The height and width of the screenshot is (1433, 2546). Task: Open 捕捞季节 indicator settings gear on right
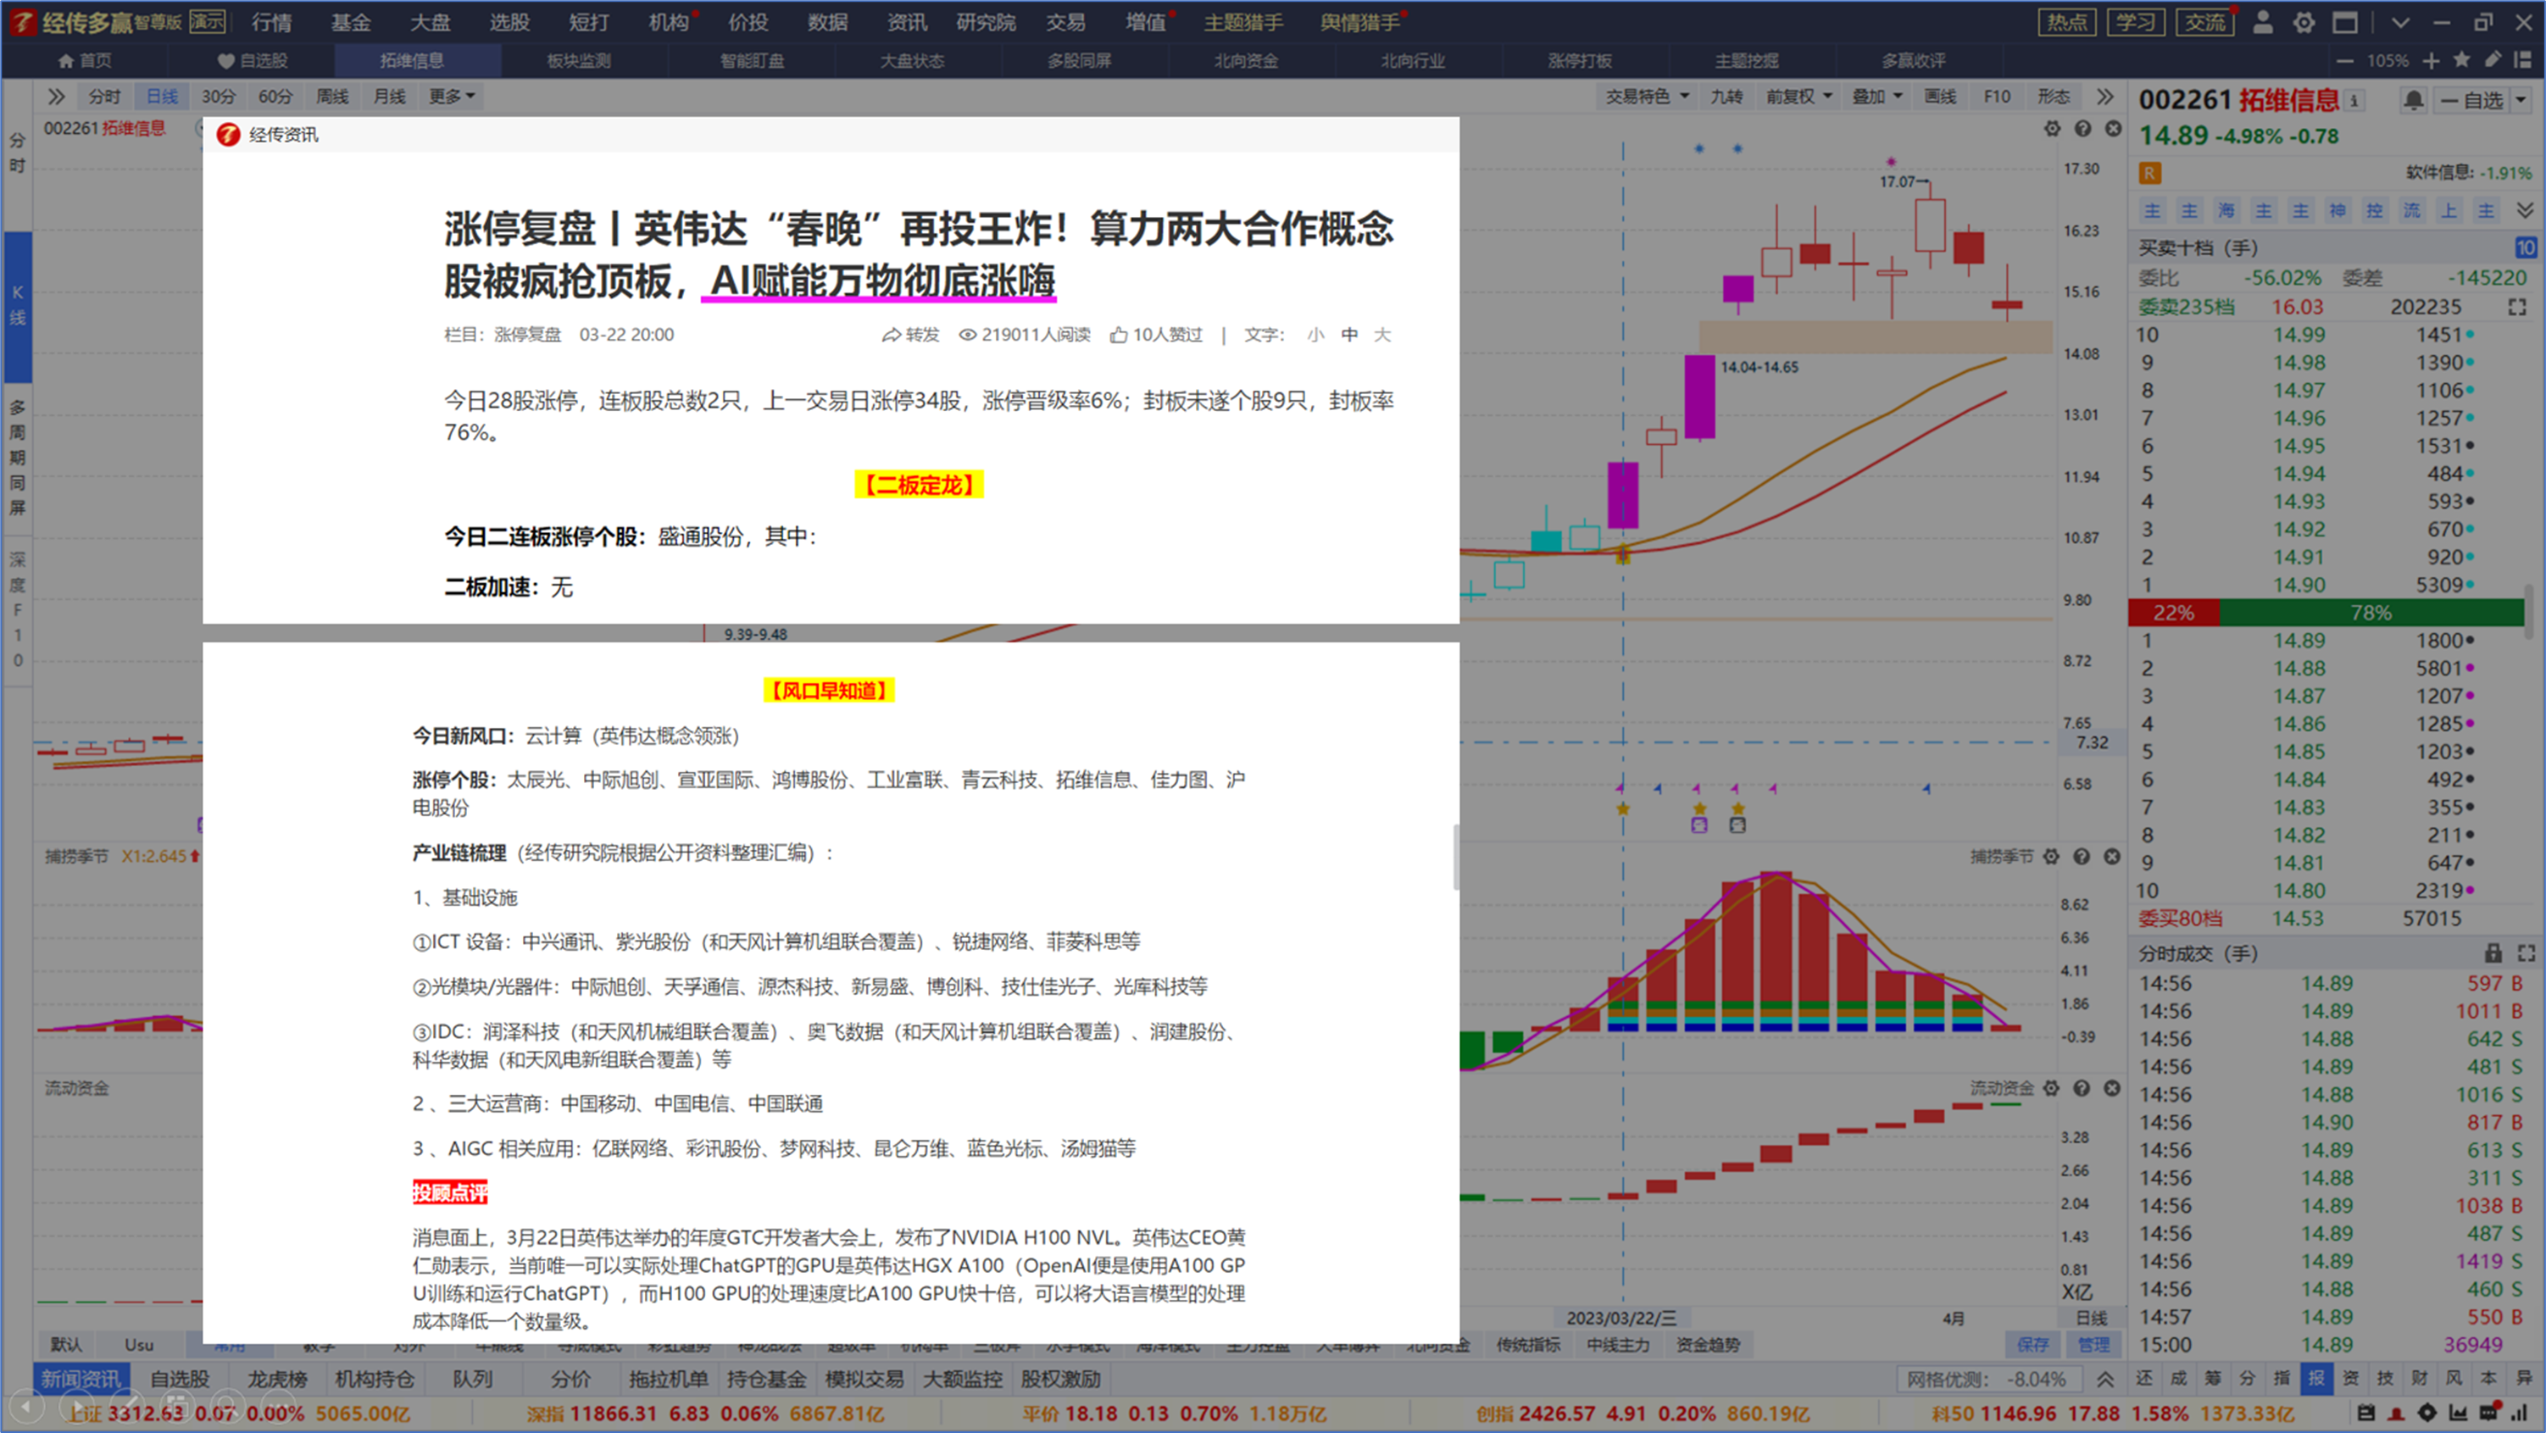(2051, 856)
